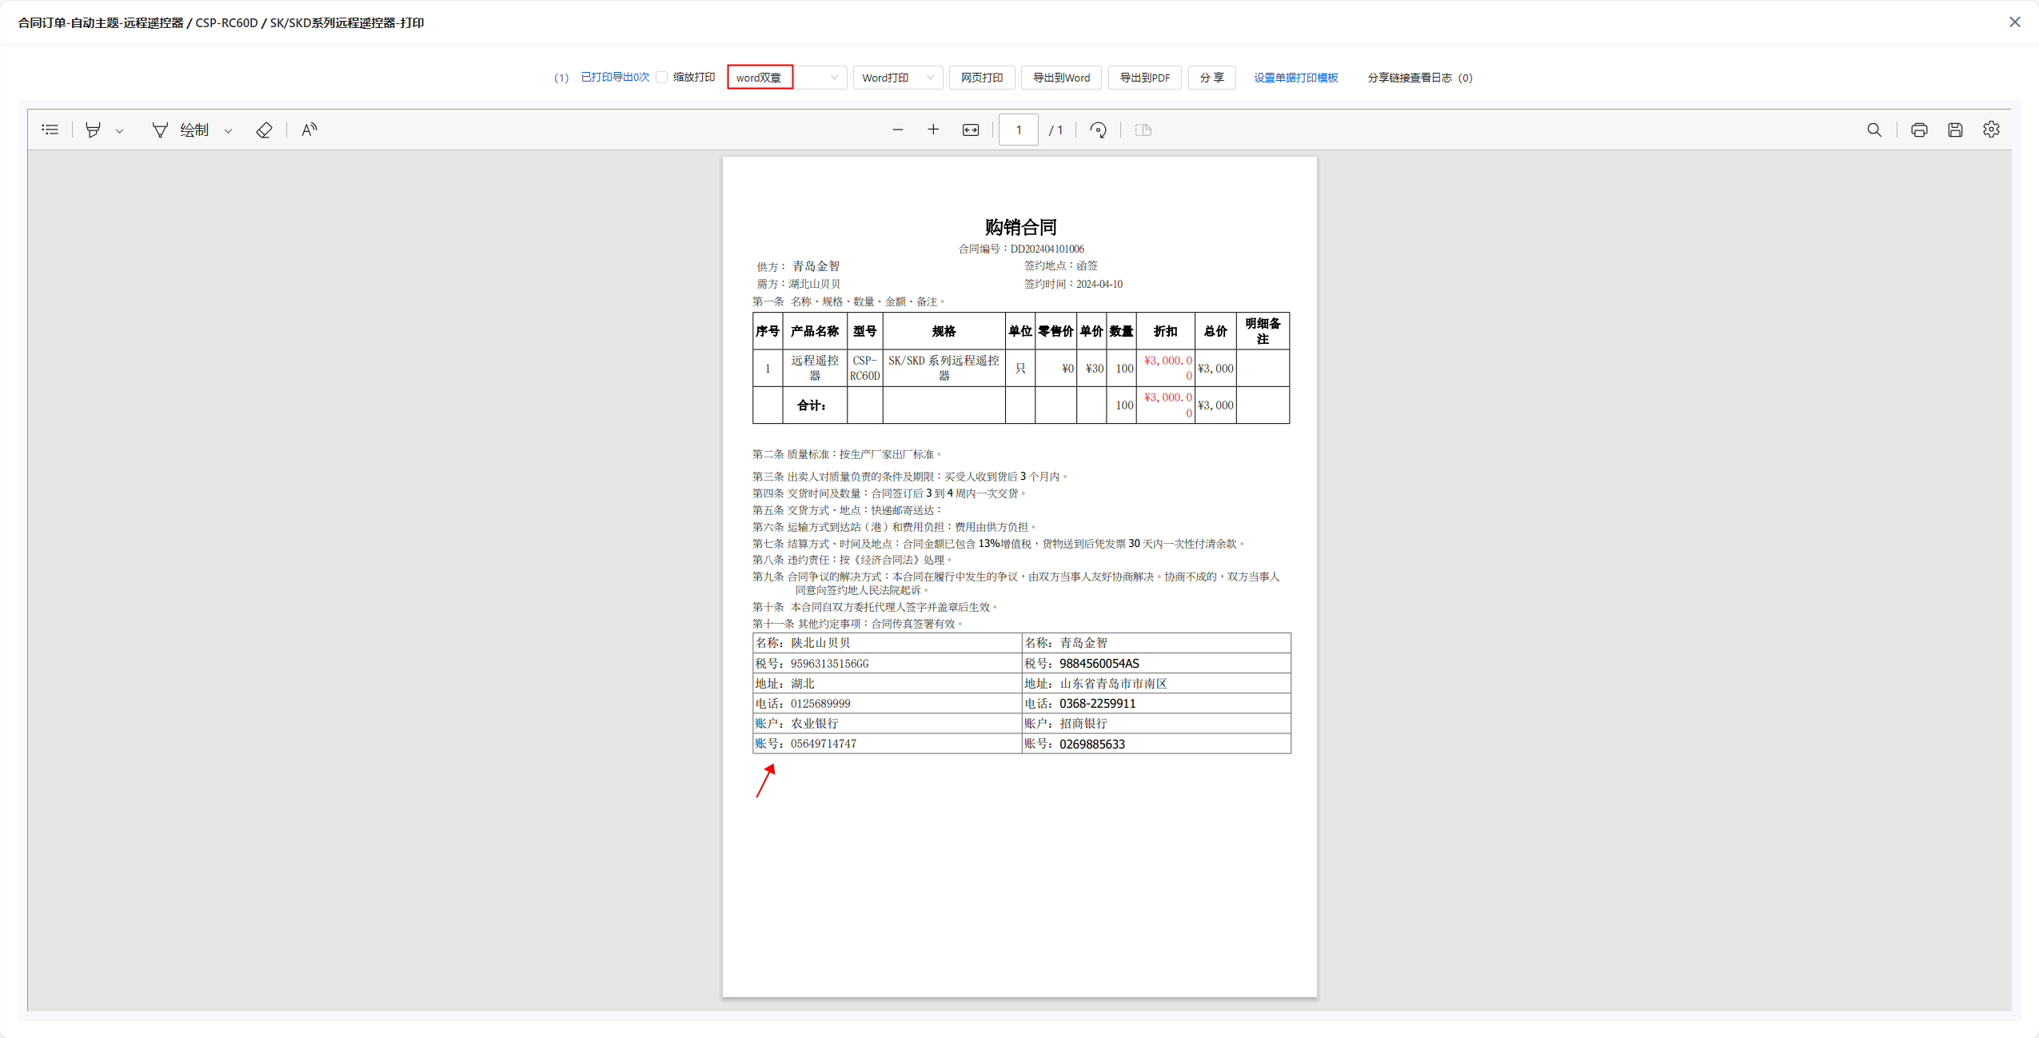Image resolution: width=2039 pixels, height=1038 pixels.
Task: Toggle the 缩放打印 checkbox
Action: point(662,78)
